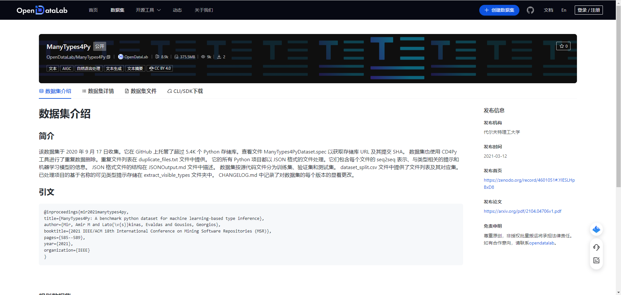This screenshot has width=621, height=295.
Task: Click the 登录 / 注册 button
Action: tap(589, 10)
